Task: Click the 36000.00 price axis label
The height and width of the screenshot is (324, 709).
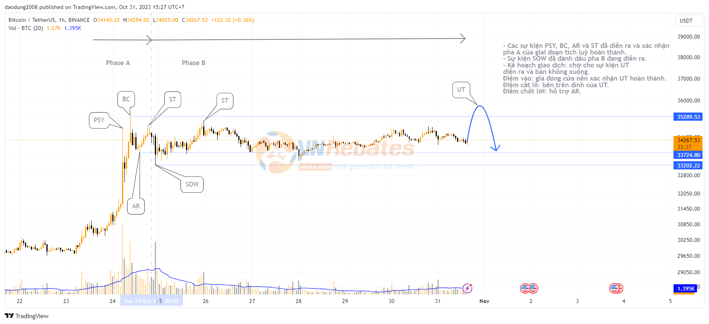Action: coord(689,100)
